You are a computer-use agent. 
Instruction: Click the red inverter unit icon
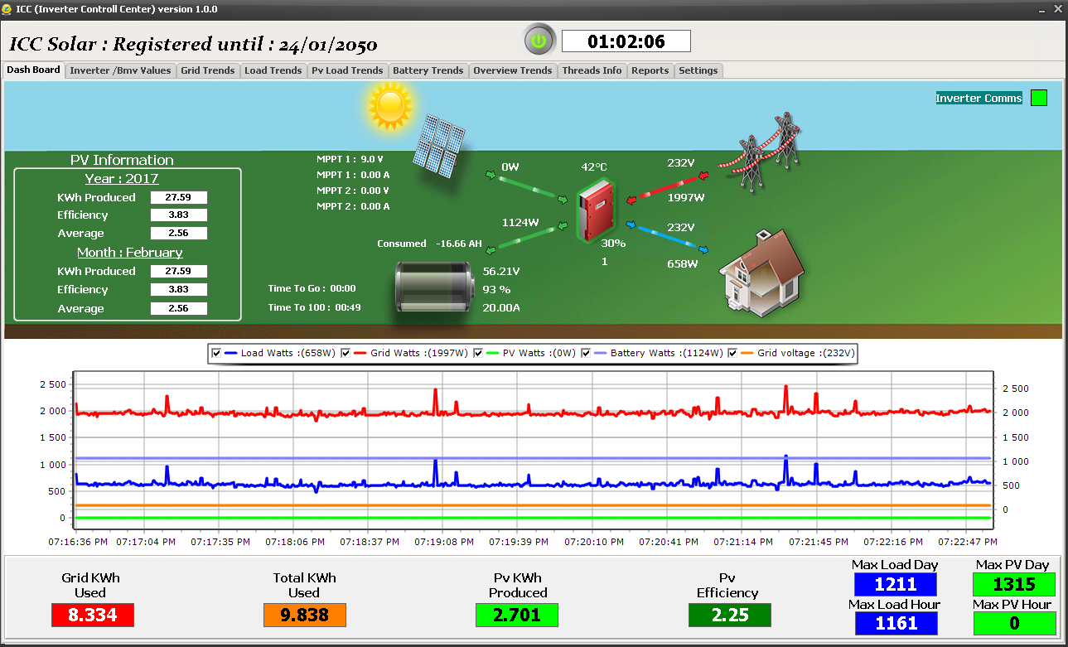[594, 210]
